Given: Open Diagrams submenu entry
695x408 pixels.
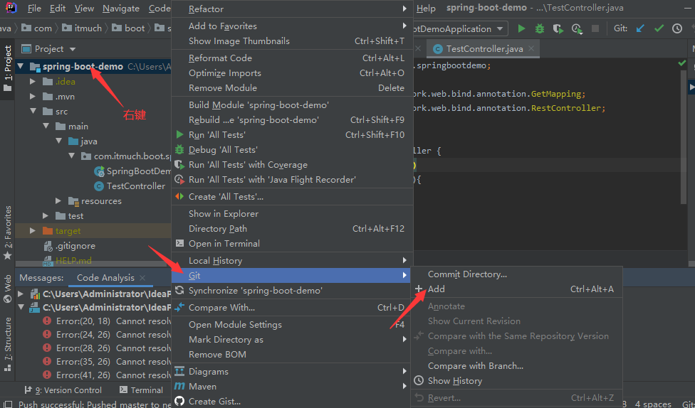Looking at the screenshot, I should 292,372.
